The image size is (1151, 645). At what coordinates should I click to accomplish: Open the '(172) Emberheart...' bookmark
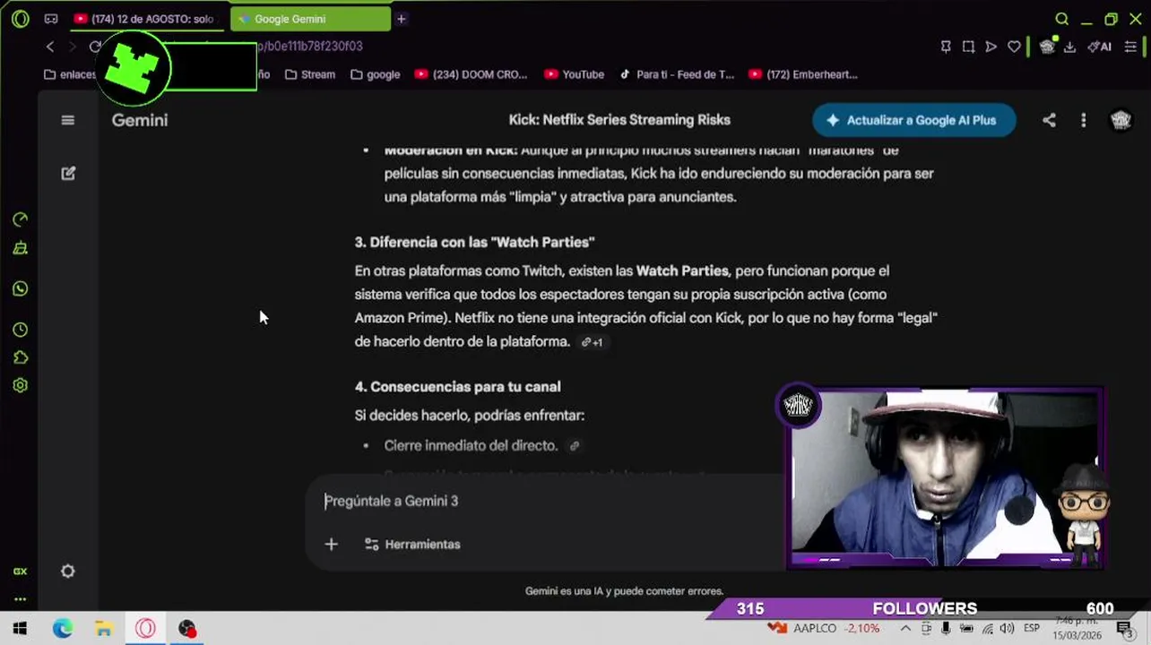[x=803, y=74]
